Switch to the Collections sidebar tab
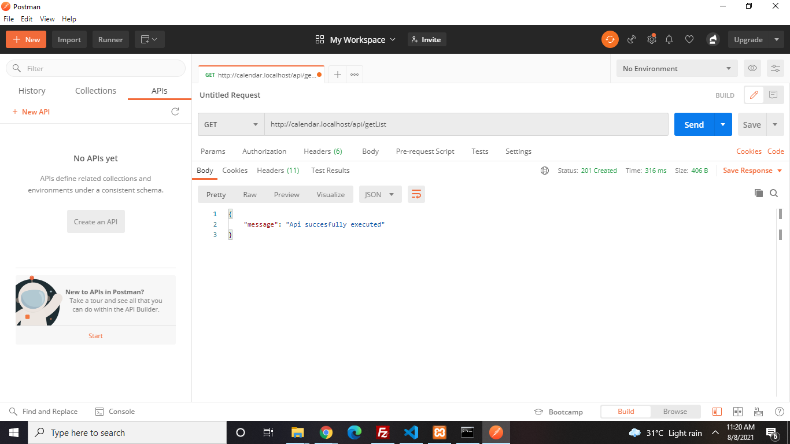This screenshot has width=790, height=444. pyautogui.click(x=95, y=90)
